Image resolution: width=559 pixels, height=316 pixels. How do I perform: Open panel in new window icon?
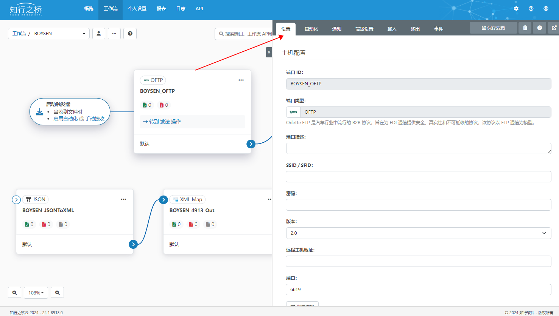click(554, 28)
